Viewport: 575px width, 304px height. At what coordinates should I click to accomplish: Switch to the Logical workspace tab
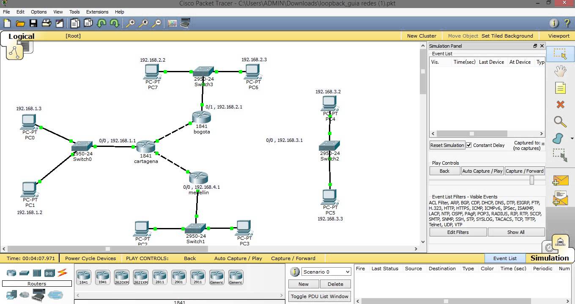(x=21, y=36)
